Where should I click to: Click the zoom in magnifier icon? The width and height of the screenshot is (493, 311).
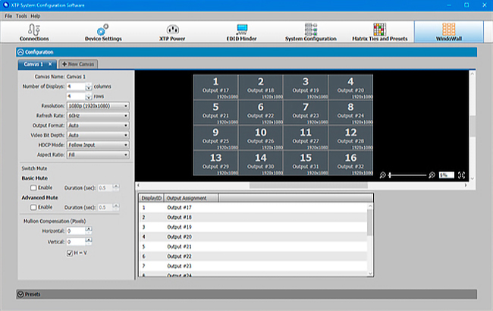point(432,174)
